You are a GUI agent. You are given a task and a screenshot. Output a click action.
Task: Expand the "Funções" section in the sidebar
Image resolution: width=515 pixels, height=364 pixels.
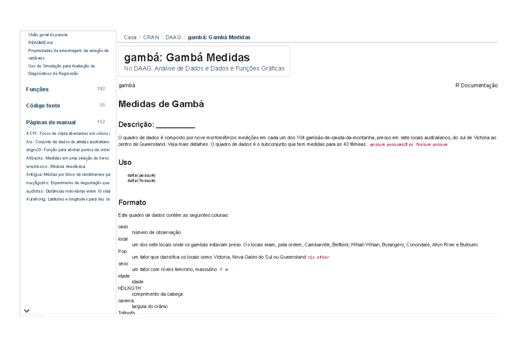tap(37, 89)
